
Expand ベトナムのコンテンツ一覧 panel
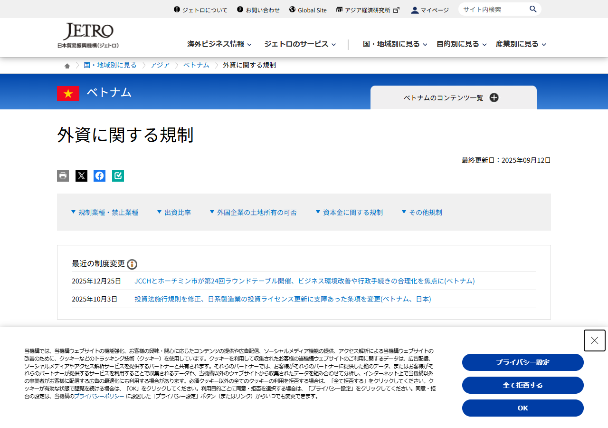(x=454, y=97)
